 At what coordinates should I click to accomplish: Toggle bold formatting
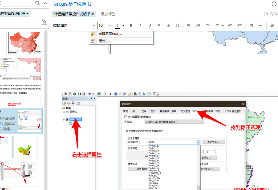click(x=131, y=26)
